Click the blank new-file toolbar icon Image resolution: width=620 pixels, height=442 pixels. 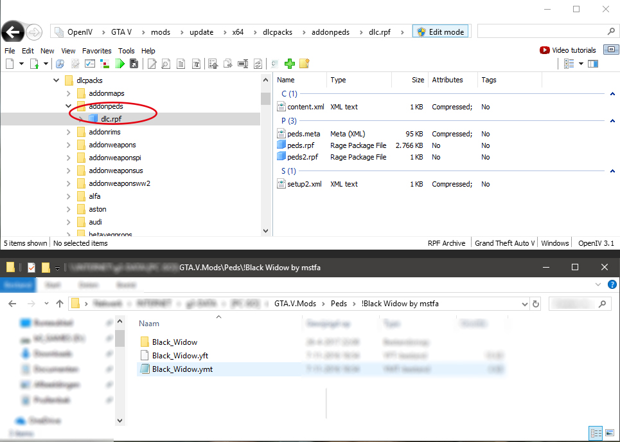(x=10, y=64)
